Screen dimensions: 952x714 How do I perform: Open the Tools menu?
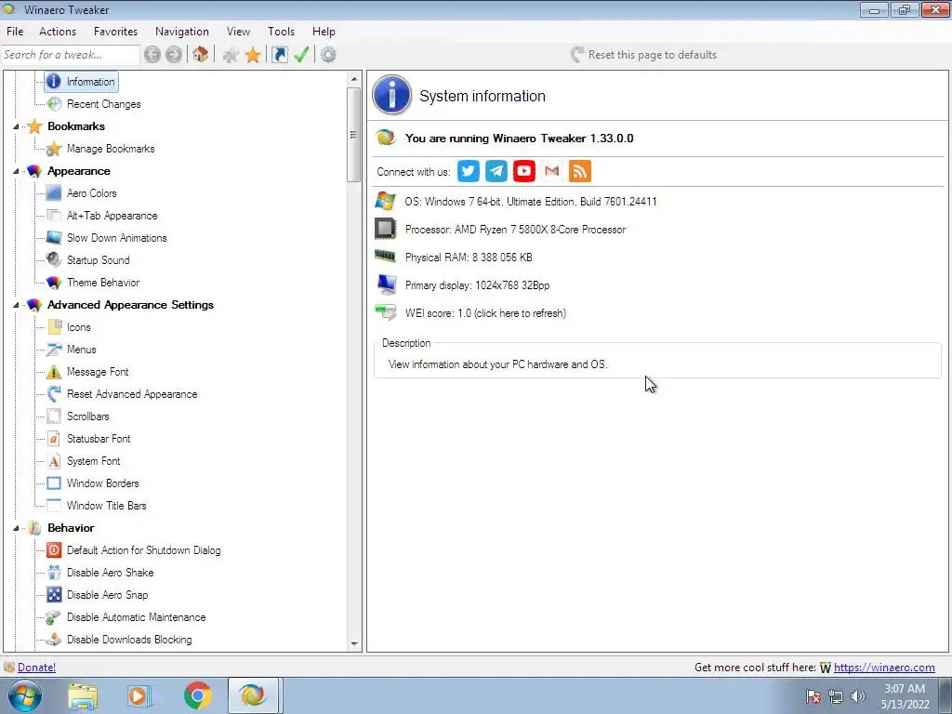tap(281, 32)
